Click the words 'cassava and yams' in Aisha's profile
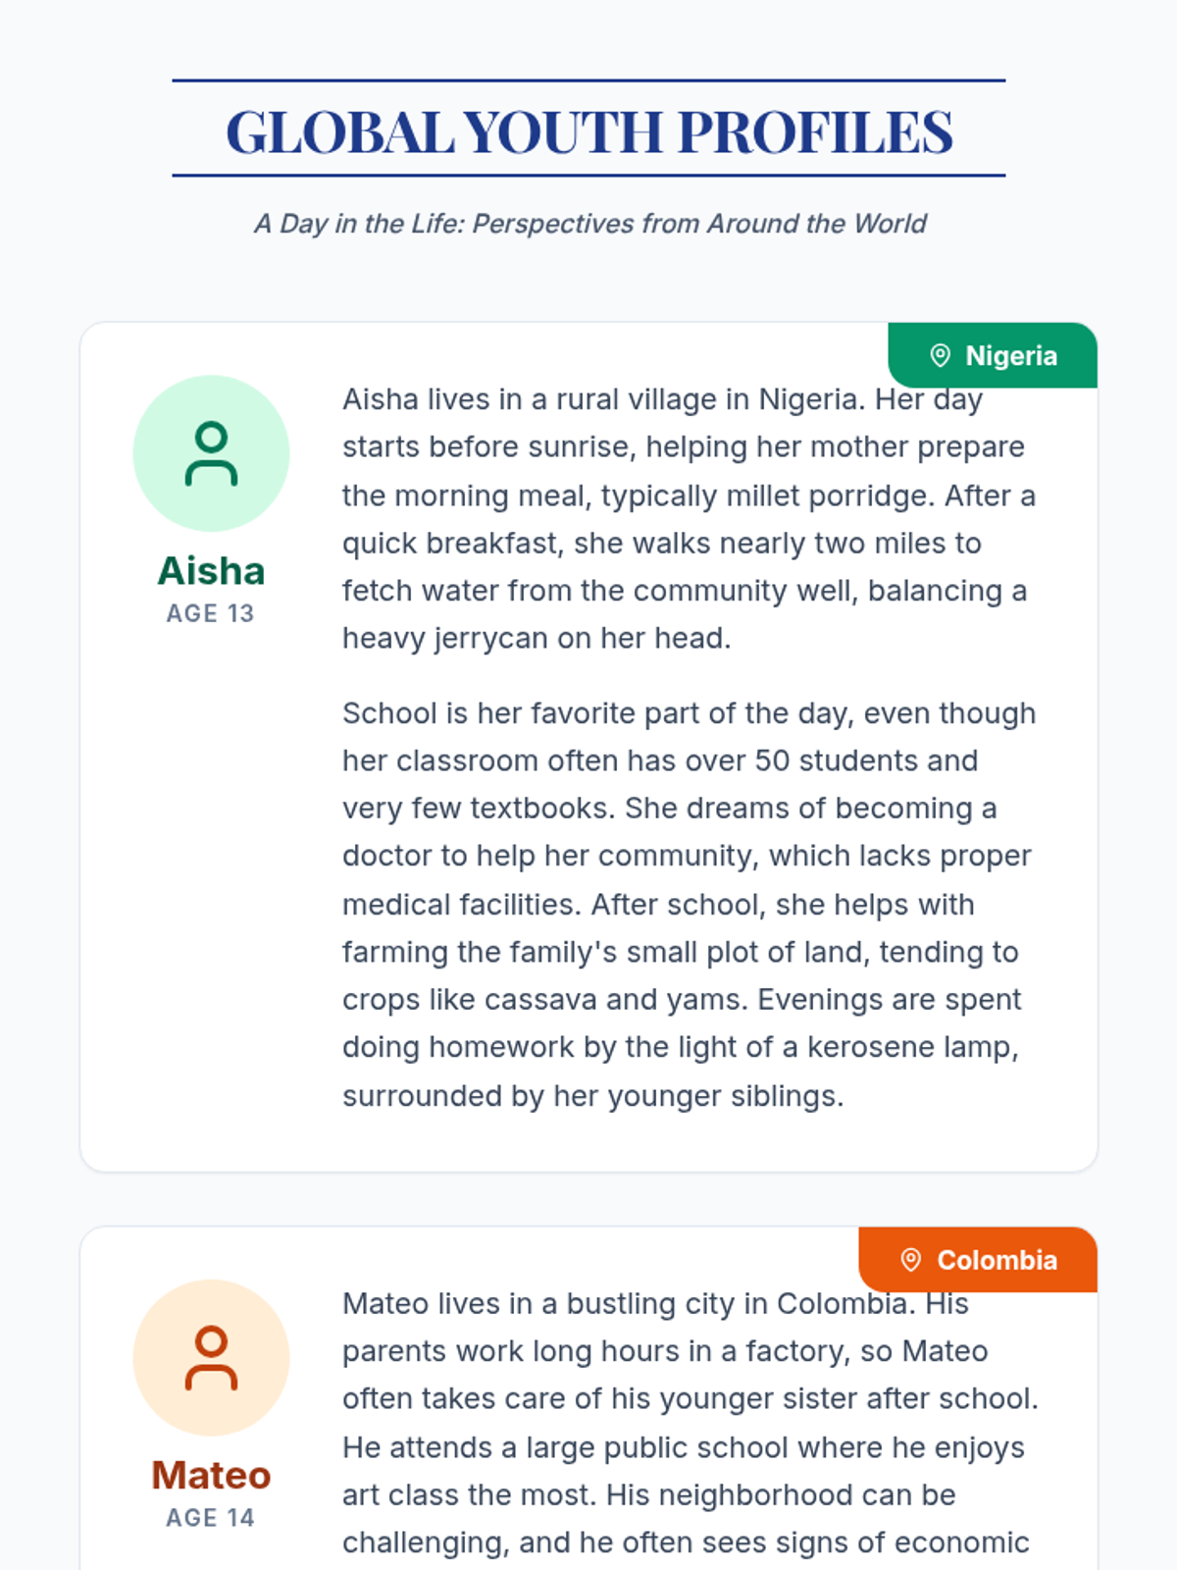Viewport: 1177px width, 1570px height. (x=616, y=1000)
